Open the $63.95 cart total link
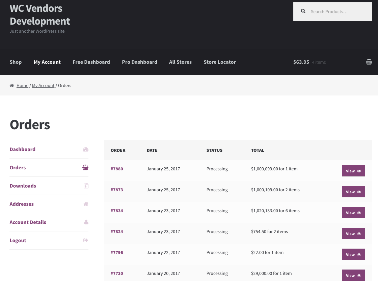 tap(301, 62)
